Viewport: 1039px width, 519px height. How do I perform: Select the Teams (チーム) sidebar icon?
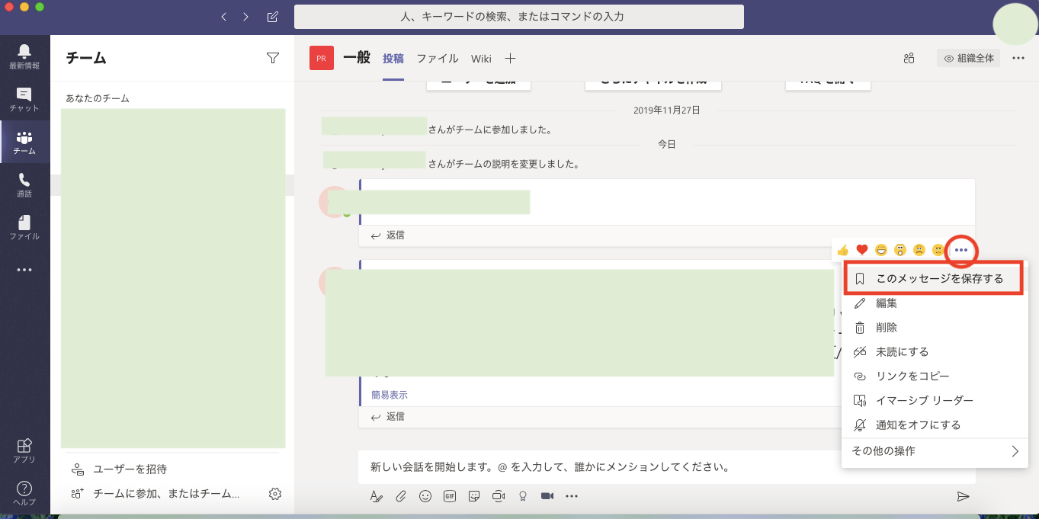pos(24,143)
